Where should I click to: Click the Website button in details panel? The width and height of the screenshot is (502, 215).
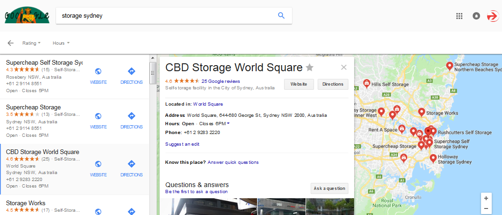click(x=299, y=84)
